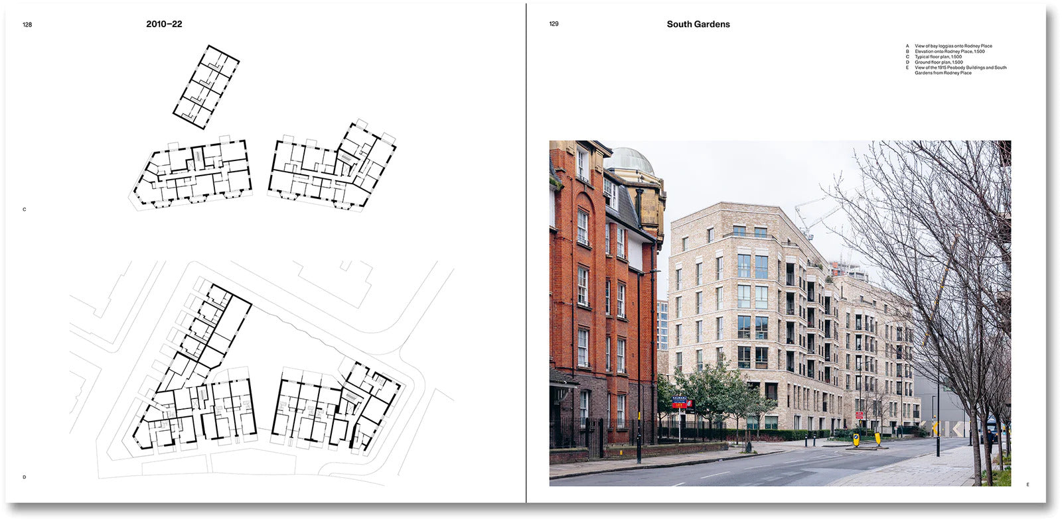
Task: Click the red TO LET sign in the photo
Action: tap(680, 403)
